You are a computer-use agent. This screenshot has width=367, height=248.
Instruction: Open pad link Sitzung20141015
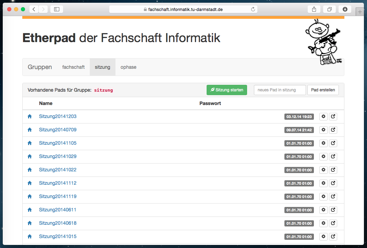[x=58, y=236]
